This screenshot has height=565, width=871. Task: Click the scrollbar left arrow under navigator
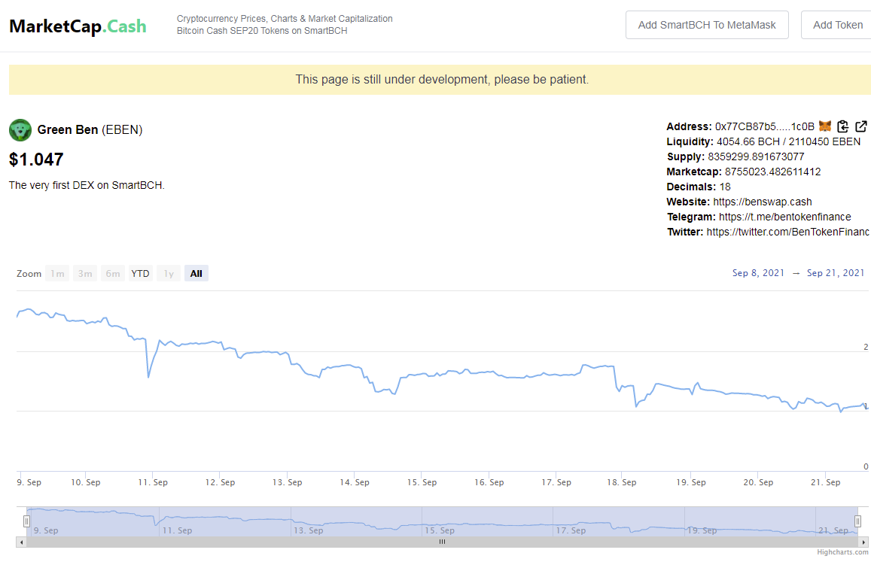click(22, 542)
